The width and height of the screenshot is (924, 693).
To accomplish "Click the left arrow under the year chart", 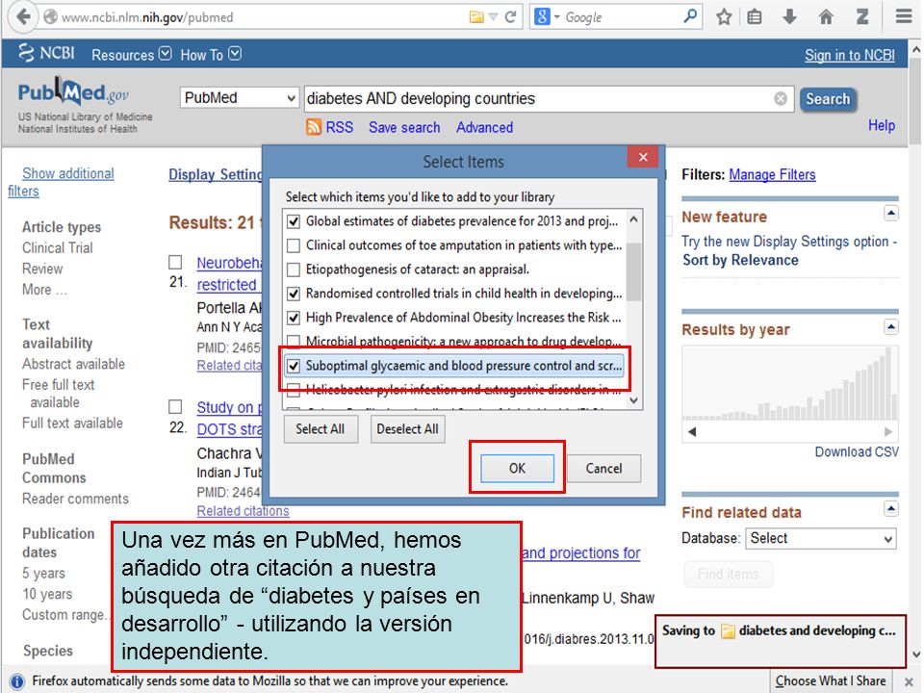I will [x=692, y=432].
